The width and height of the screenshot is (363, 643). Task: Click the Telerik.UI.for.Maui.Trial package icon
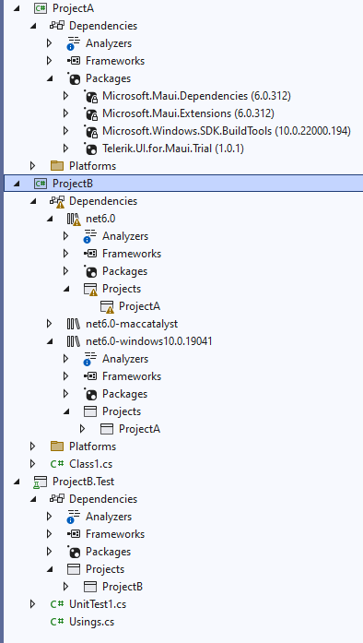tap(91, 149)
